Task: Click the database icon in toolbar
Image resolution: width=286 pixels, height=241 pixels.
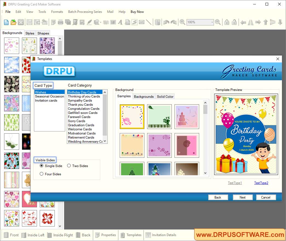Action: point(158,22)
